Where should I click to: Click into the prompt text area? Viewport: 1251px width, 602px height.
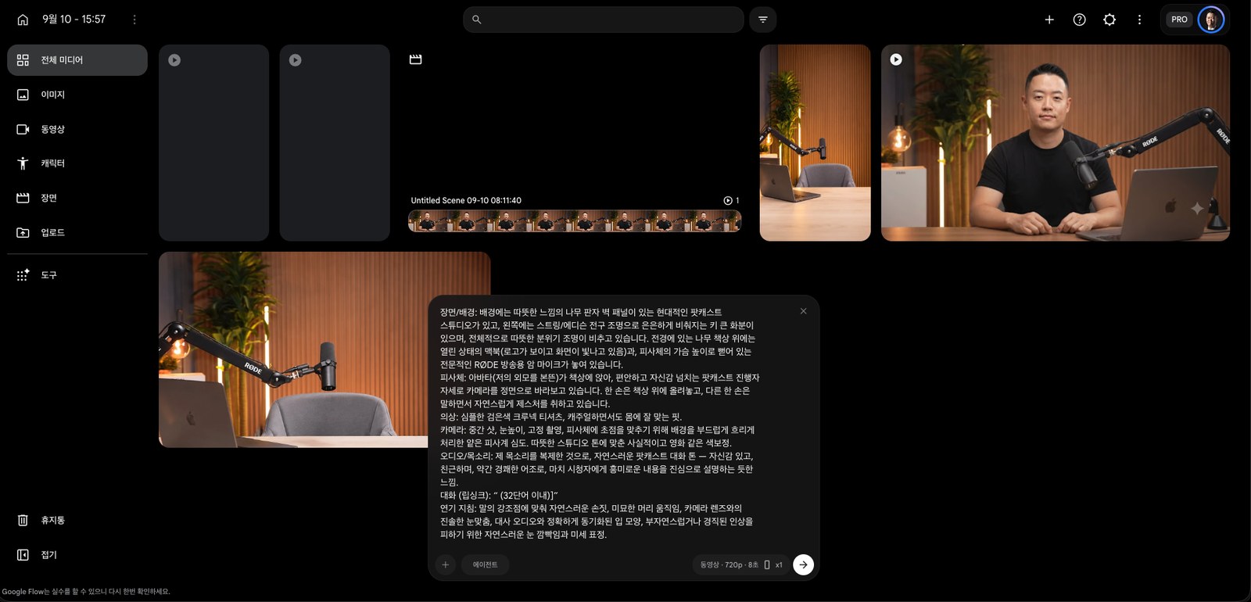pos(600,423)
